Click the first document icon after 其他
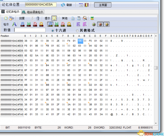 [73, 18]
